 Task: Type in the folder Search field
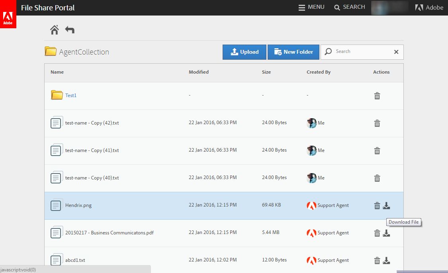[358, 51]
